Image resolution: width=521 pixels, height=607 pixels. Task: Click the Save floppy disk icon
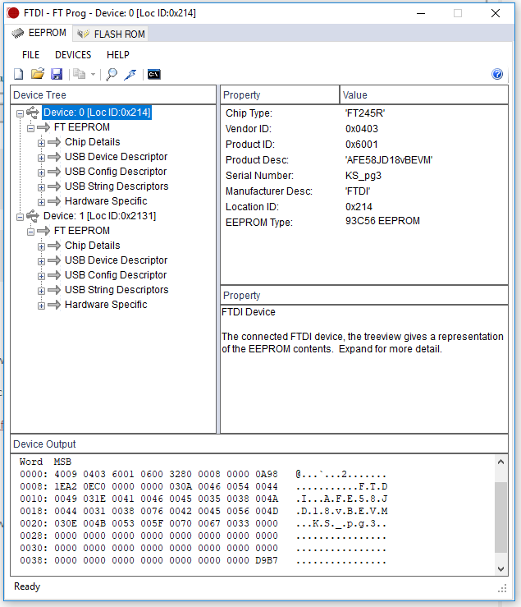[57, 74]
